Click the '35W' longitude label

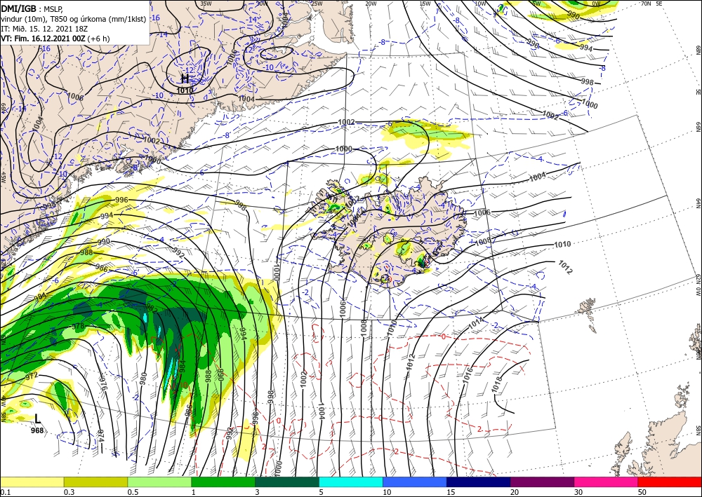point(206,4)
